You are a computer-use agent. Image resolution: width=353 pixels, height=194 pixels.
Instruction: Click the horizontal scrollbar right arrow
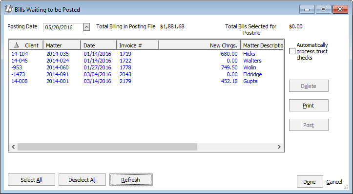click(x=279, y=147)
